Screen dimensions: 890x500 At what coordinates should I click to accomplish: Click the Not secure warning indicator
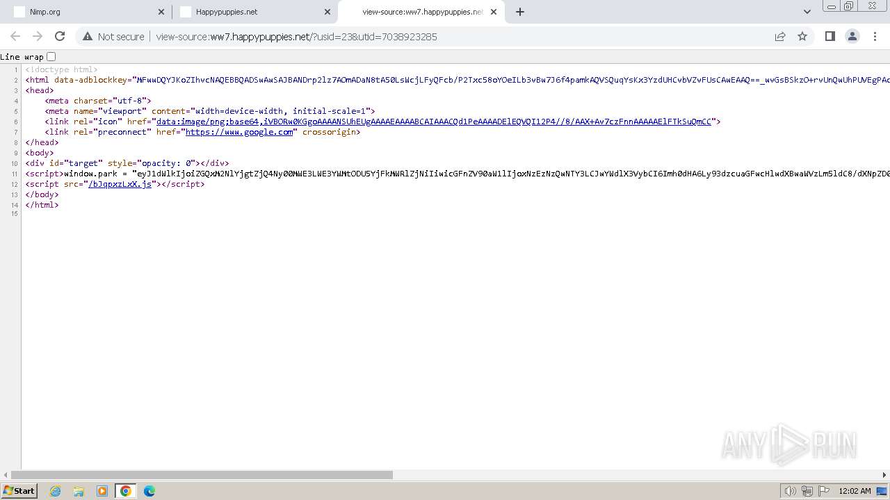click(113, 36)
